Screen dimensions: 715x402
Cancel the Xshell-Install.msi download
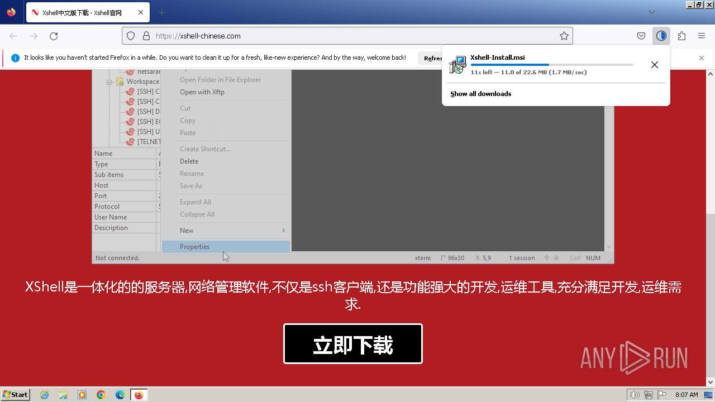[x=655, y=65]
